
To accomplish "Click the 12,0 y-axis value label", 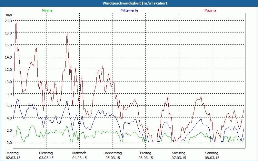I will (x=8, y=70).
